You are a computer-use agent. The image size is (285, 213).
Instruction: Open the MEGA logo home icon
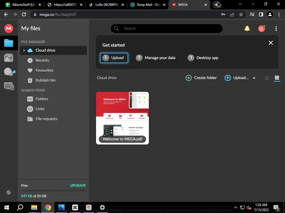(x=9, y=29)
